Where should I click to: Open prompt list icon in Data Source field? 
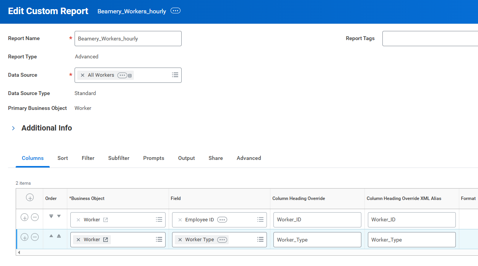(x=175, y=75)
